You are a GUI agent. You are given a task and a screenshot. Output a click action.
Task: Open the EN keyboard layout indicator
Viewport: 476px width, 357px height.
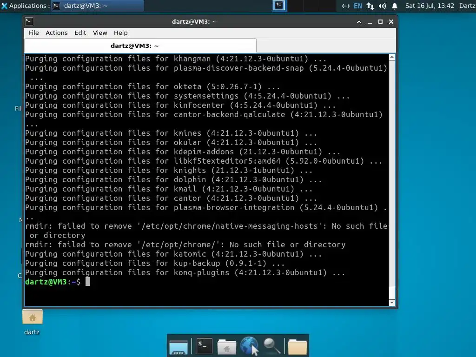tap(357, 6)
